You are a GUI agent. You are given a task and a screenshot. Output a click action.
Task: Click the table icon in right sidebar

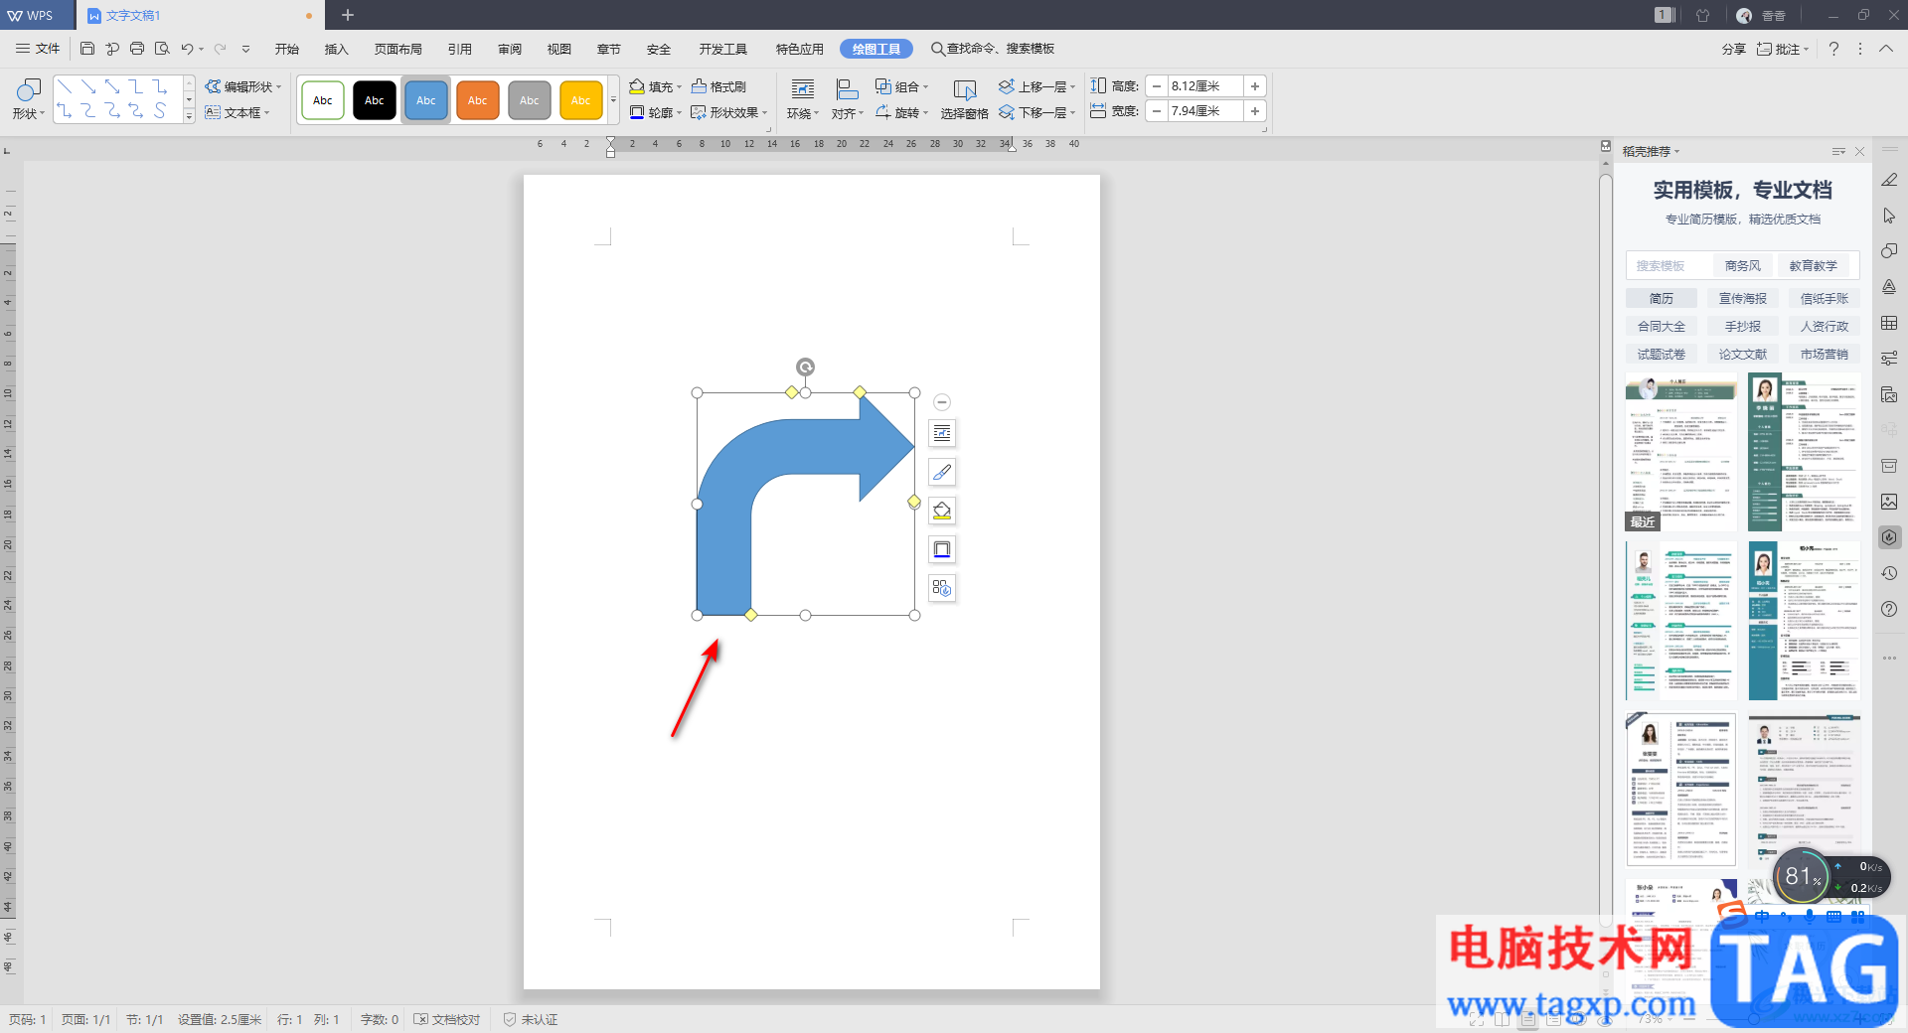click(x=1889, y=323)
